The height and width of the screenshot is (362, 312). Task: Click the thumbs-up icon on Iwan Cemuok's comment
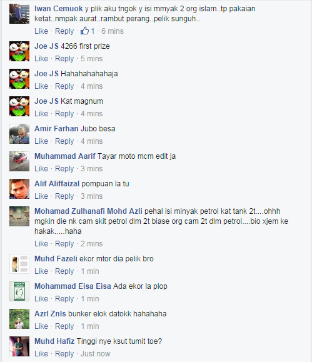pyautogui.click(x=84, y=31)
